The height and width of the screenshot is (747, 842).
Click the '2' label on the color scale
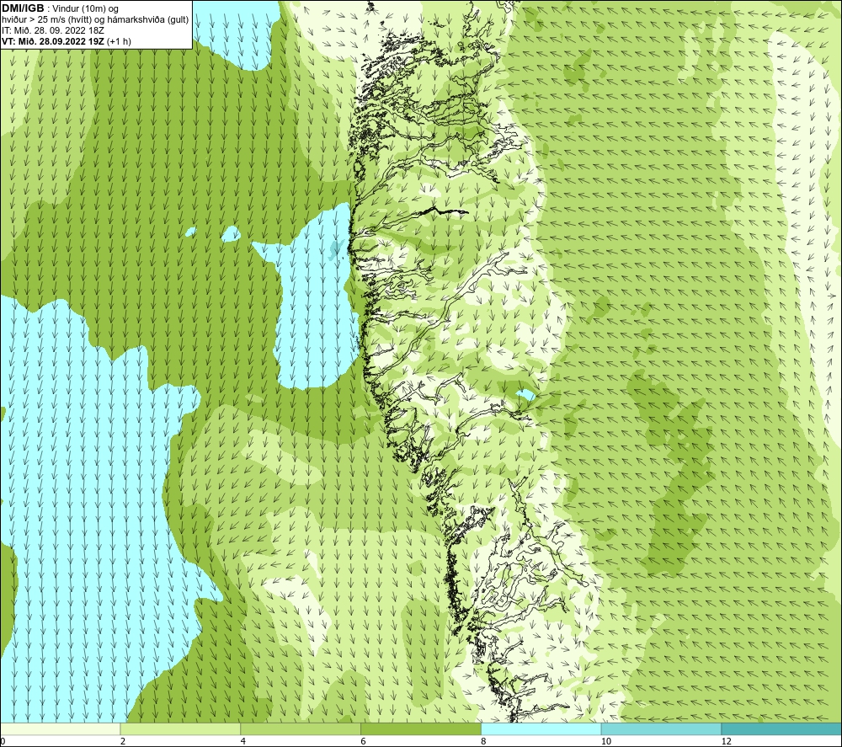(123, 742)
